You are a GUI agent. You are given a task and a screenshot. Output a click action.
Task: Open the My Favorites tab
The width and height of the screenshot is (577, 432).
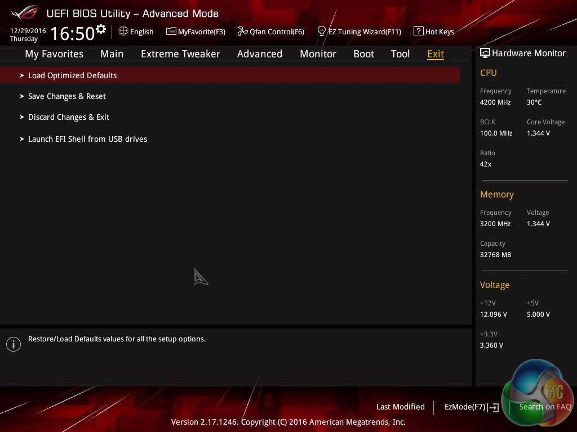54,54
